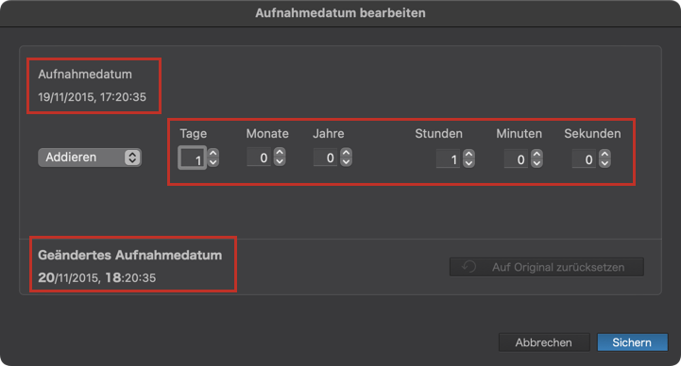The image size is (681, 366).
Task: Focus the Tage number field
Action: (192, 158)
